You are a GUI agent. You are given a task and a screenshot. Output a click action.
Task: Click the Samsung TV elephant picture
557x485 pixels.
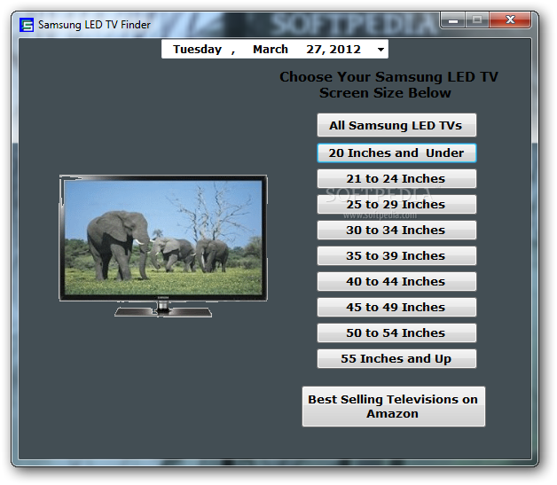163,246
